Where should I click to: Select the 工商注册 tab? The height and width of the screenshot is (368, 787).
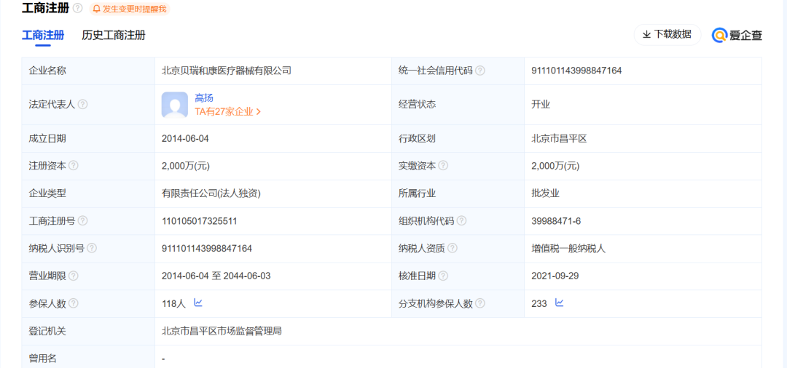click(x=43, y=35)
